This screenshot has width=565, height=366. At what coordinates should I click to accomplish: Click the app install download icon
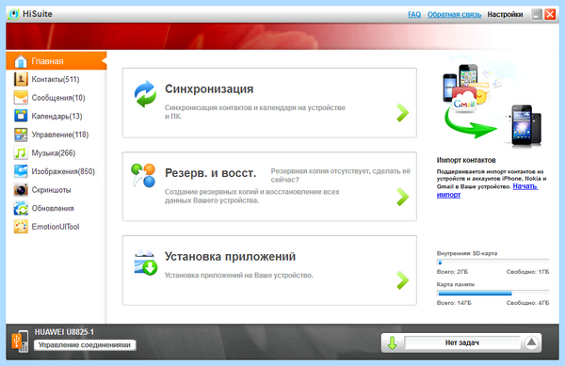pos(146,263)
